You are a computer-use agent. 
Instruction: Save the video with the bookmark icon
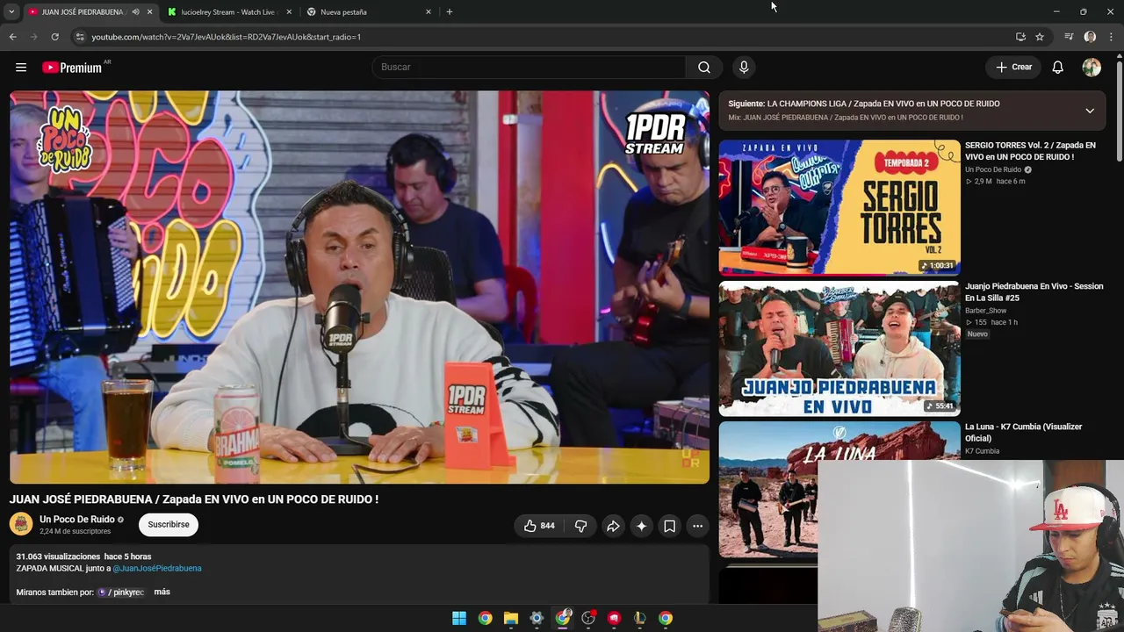[x=669, y=526]
